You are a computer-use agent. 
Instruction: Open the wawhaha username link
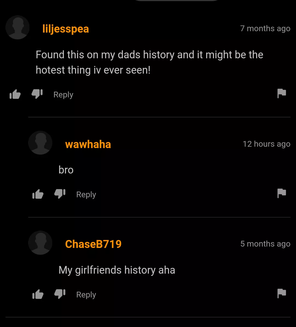pos(88,144)
